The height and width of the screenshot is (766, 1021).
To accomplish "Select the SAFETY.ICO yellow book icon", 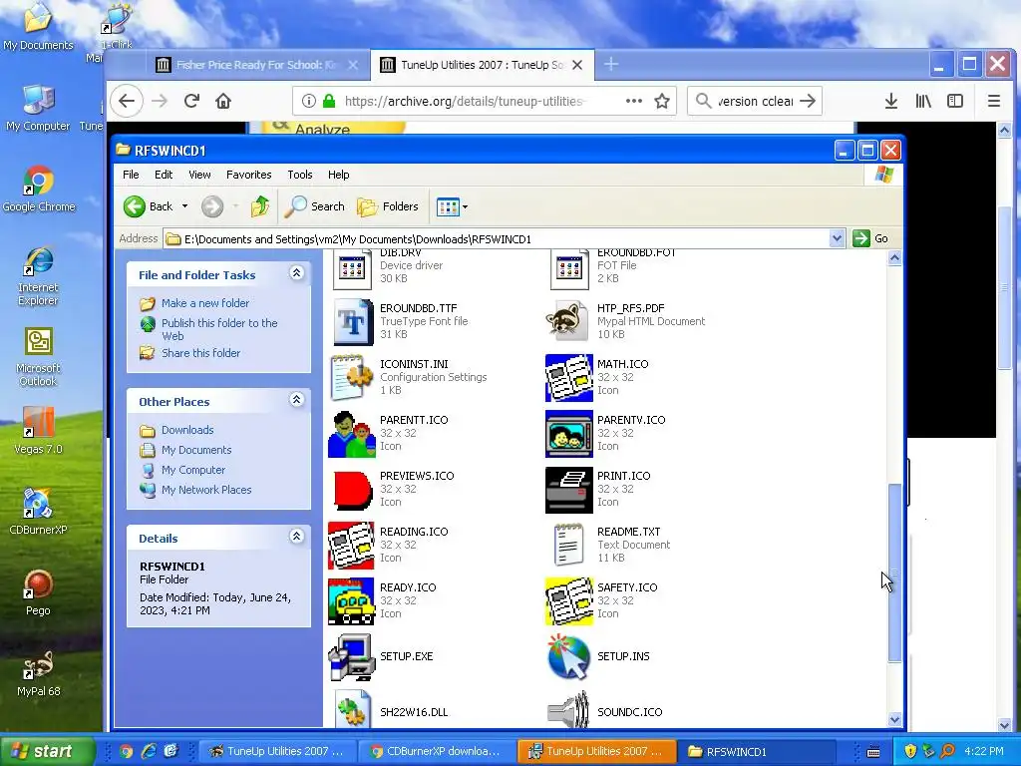I will pos(568,601).
